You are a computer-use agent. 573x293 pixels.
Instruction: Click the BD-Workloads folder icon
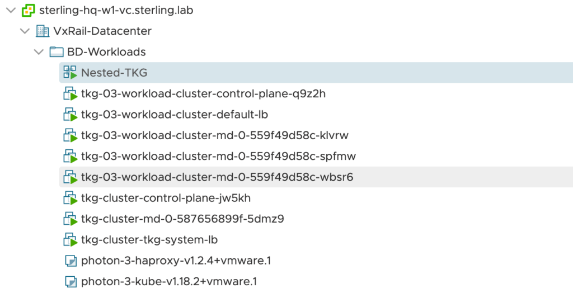tap(56, 52)
